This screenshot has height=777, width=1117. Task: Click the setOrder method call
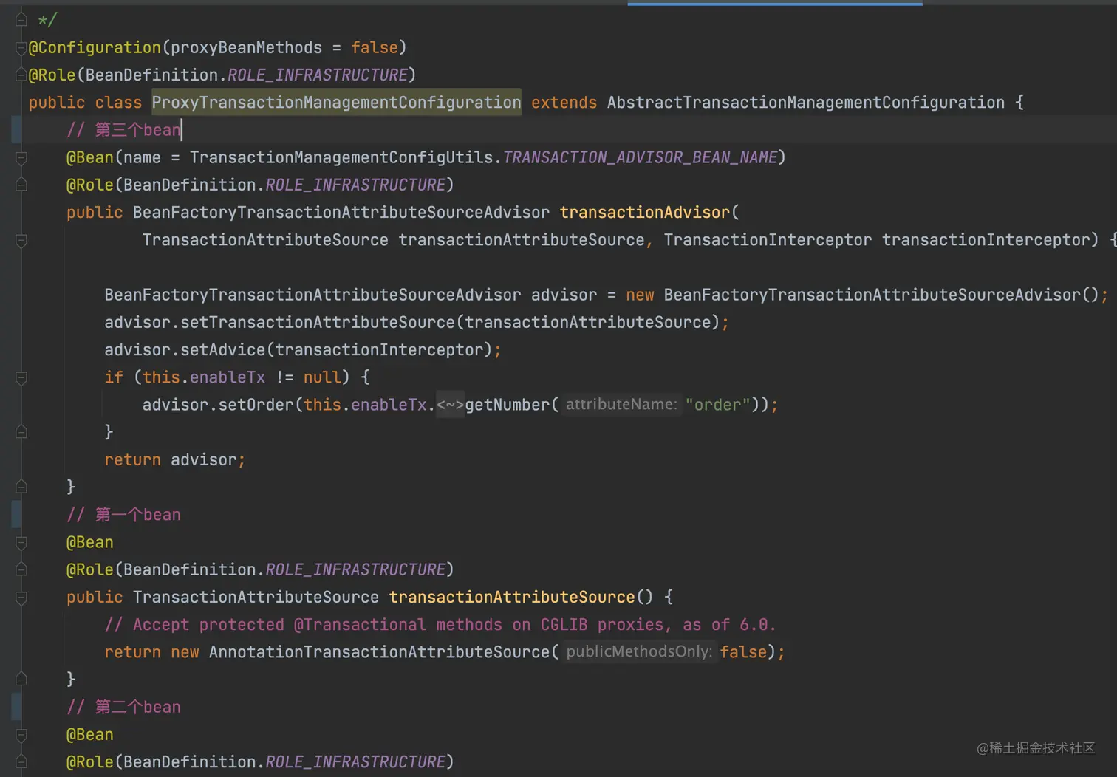coord(256,405)
